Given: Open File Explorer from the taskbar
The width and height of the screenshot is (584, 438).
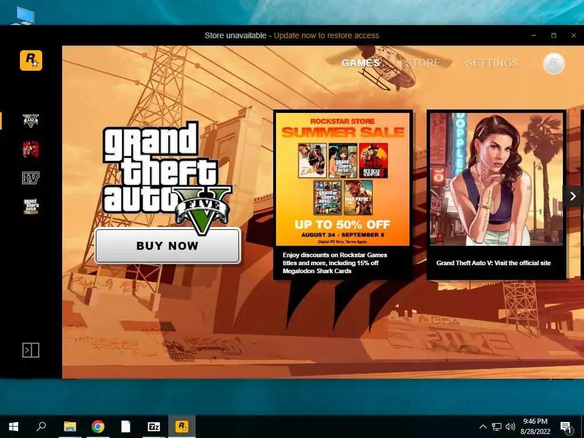Looking at the screenshot, I should click(x=70, y=427).
